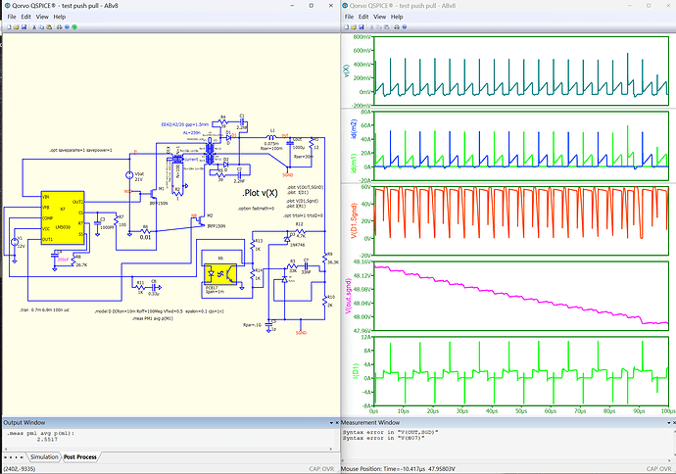Open Edit menu in schematic window
Screen dimensions: 676x474
[25, 17]
